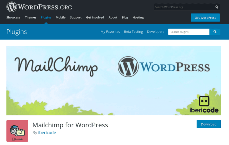This screenshot has width=229, height=145.
Task: Open the Showcase menu item
Action: click(13, 17)
